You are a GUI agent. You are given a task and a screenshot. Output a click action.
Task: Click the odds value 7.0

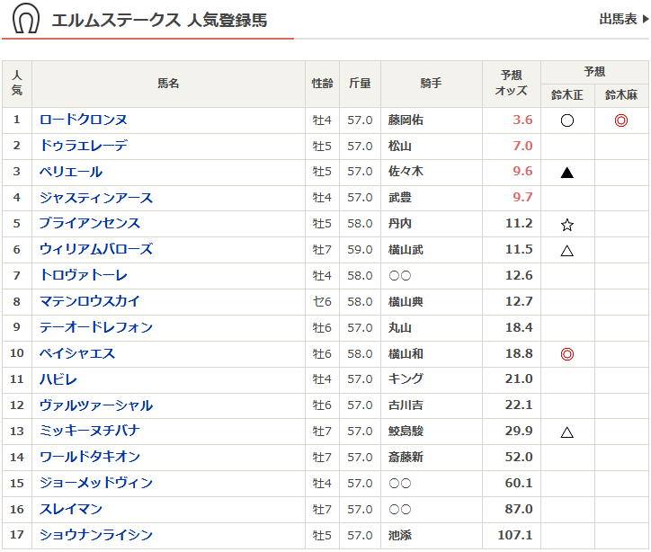(522, 146)
